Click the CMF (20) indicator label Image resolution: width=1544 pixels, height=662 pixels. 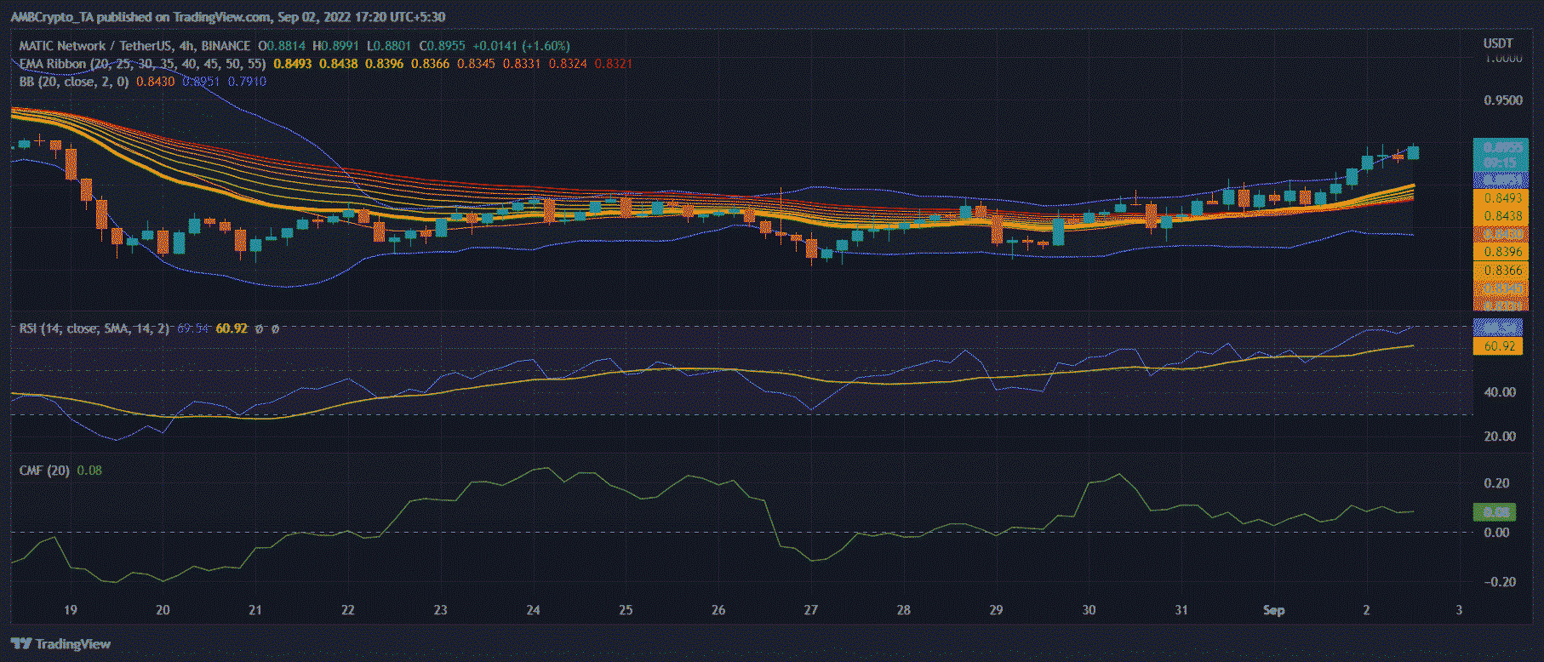point(44,471)
